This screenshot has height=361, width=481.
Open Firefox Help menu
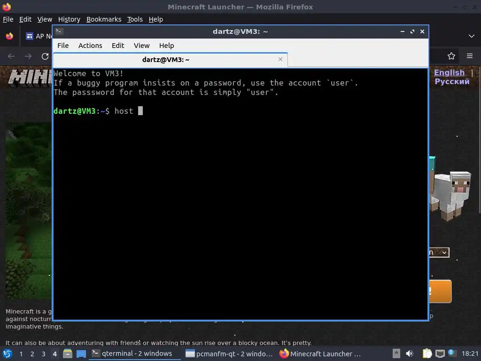[x=156, y=19]
